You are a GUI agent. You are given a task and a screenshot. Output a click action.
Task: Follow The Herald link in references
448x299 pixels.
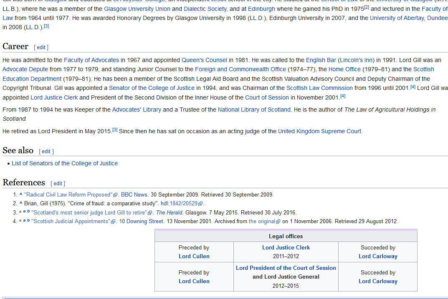tap(169, 213)
